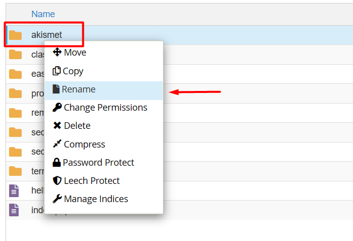Click the Leech Protect shield icon
Screen dimensions: 353x241
pos(57,181)
